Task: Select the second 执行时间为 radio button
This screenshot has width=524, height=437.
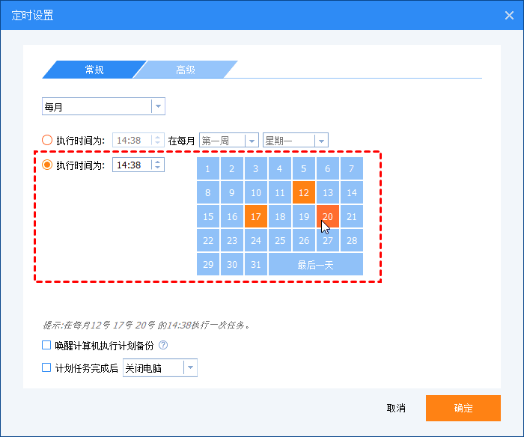Action: point(48,165)
